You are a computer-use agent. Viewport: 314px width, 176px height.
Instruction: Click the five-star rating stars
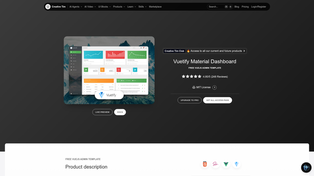[x=192, y=76]
